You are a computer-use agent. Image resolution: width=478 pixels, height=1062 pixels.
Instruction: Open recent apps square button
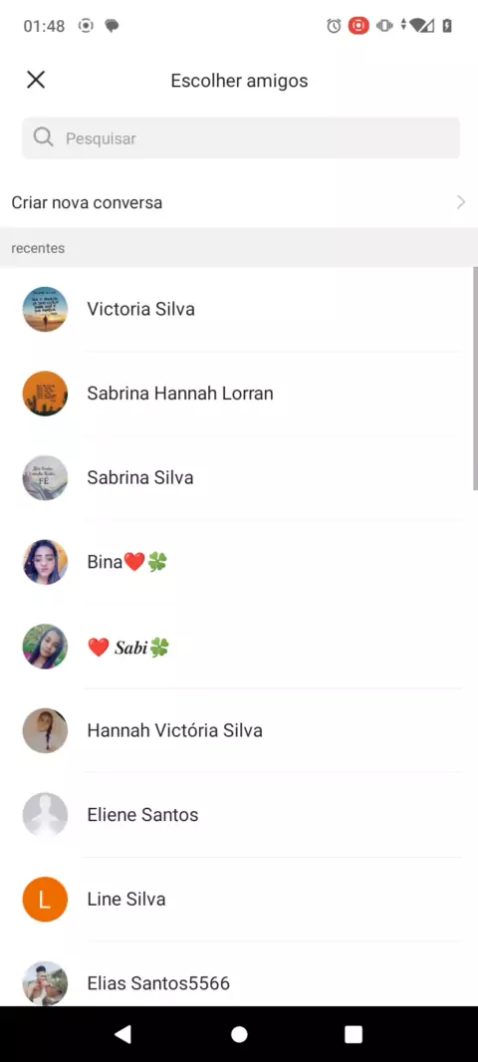point(355,1033)
